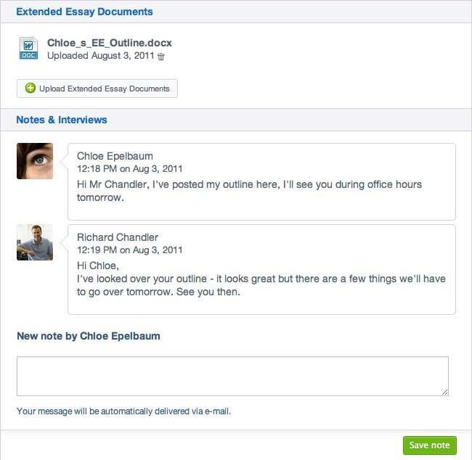The image size is (472, 460).
Task: Click the Uploaded August 3, 2011 text
Action: pos(100,56)
